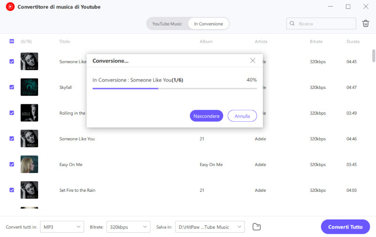The image size is (376, 237).
Task: Click the Rolling in the Deep album thumbnail
Action: (29, 113)
